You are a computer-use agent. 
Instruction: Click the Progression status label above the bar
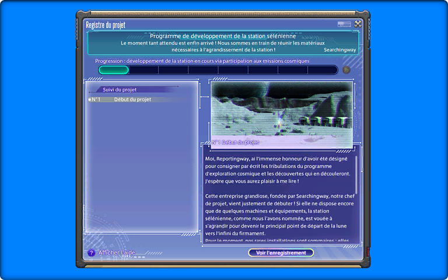[x=202, y=61]
